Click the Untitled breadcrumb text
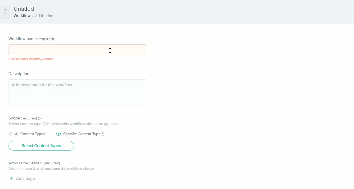354x189 pixels. (x=46, y=16)
